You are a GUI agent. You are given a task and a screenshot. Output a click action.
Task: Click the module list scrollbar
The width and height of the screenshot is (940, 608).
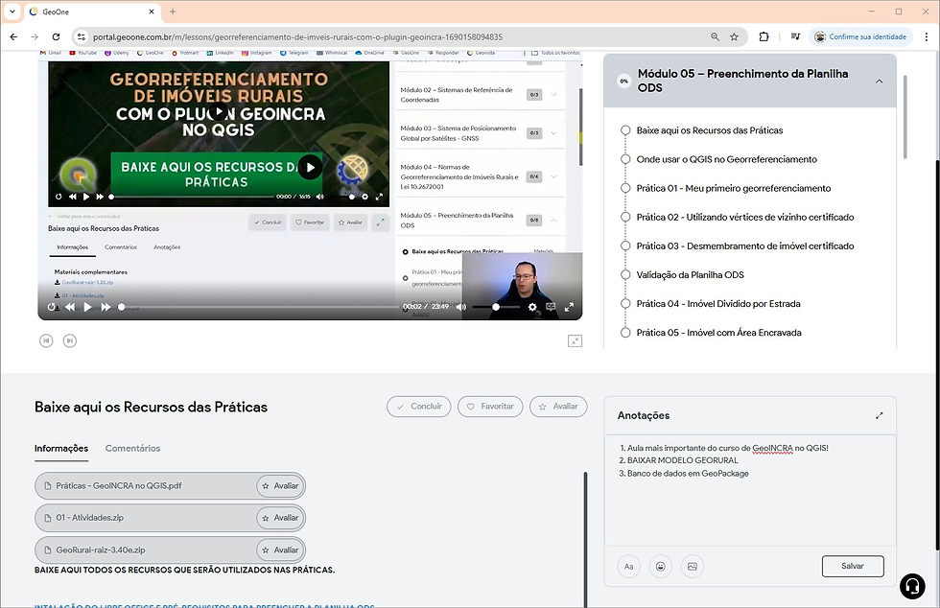(x=905, y=117)
